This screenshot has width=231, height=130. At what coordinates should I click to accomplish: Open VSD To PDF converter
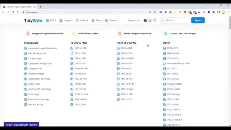point(173,104)
